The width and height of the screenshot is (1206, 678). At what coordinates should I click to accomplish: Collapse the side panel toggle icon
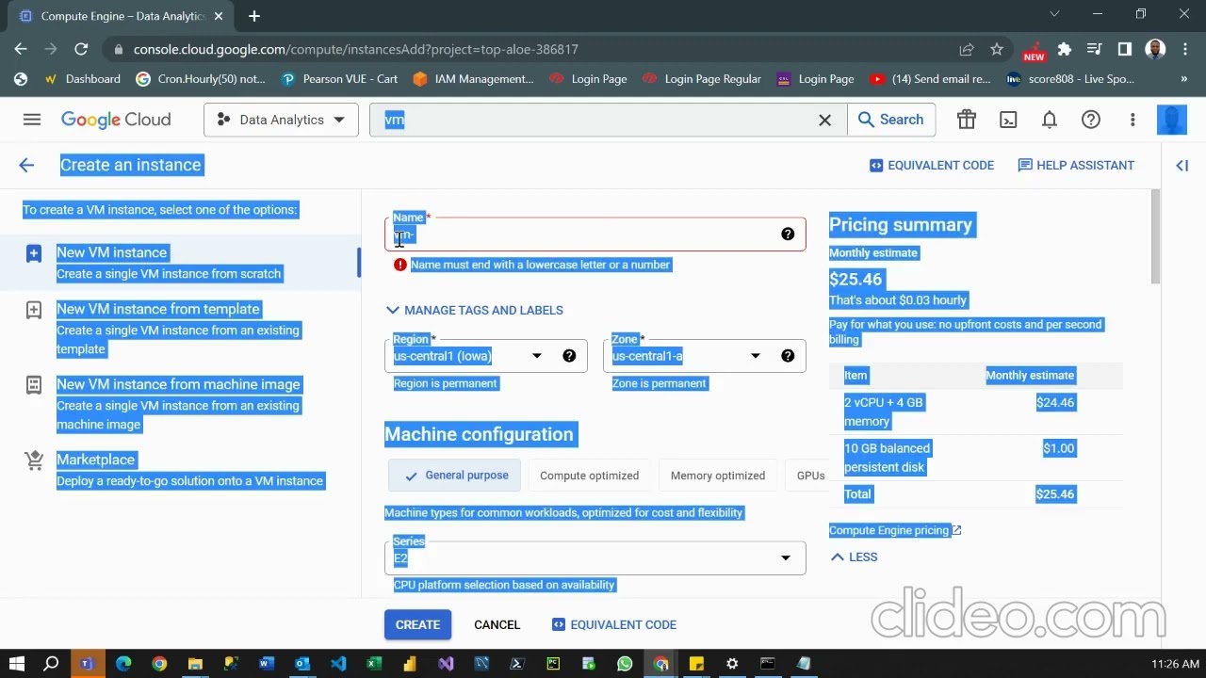(1182, 166)
